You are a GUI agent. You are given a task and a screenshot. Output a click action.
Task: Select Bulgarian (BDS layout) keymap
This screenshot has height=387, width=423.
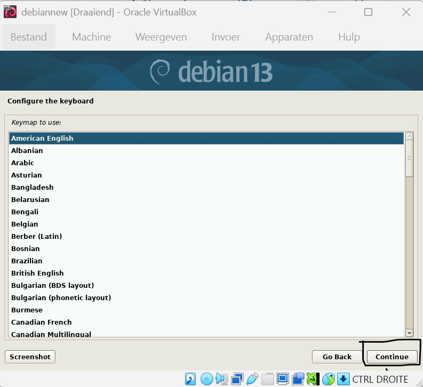(x=206, y=285)
